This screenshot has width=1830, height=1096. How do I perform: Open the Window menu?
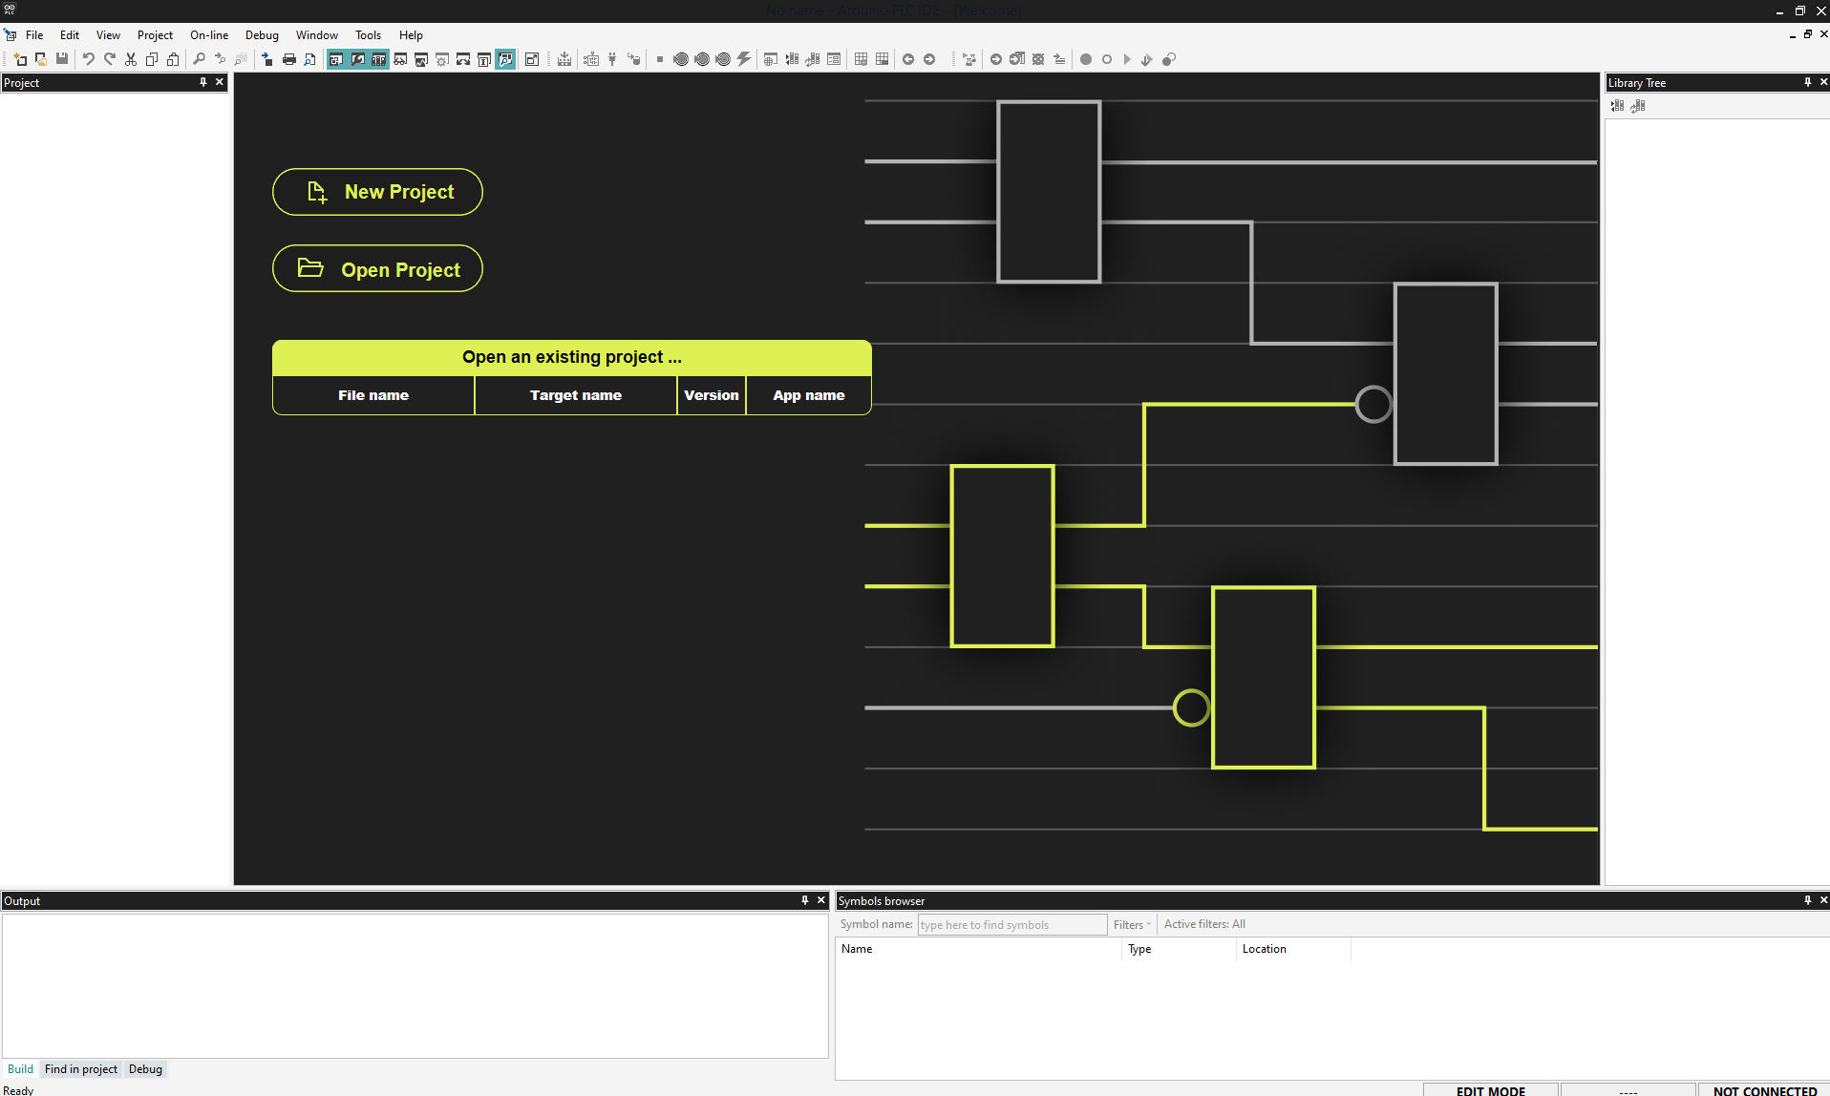tap(317, 35)
